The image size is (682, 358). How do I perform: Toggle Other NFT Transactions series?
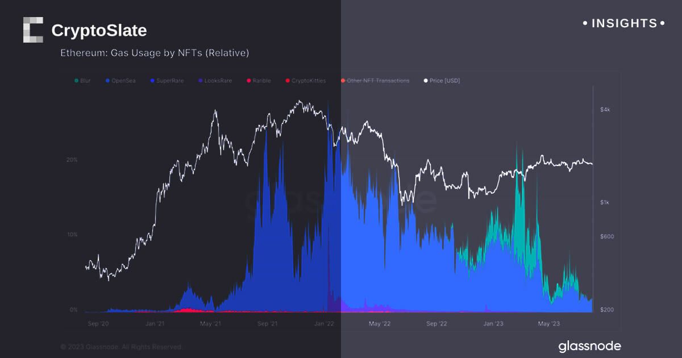(378, 81)
